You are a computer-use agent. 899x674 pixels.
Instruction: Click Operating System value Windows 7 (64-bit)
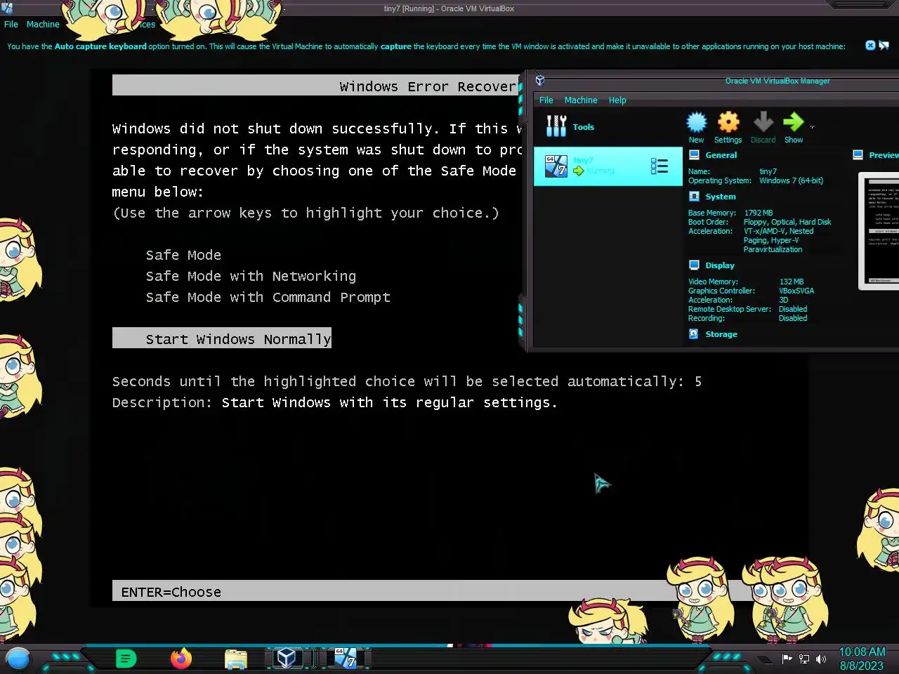tap(791, 180)
